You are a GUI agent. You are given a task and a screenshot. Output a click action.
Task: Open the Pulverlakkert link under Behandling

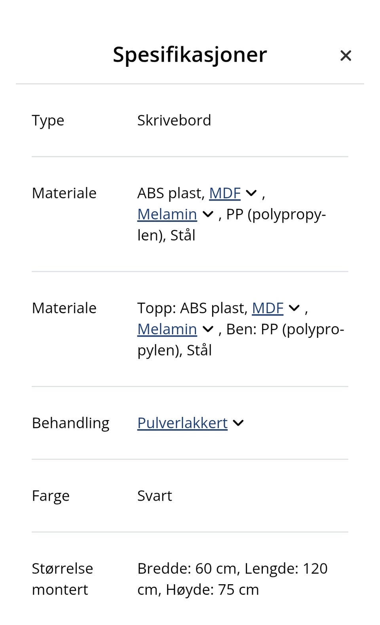point(182,423)
